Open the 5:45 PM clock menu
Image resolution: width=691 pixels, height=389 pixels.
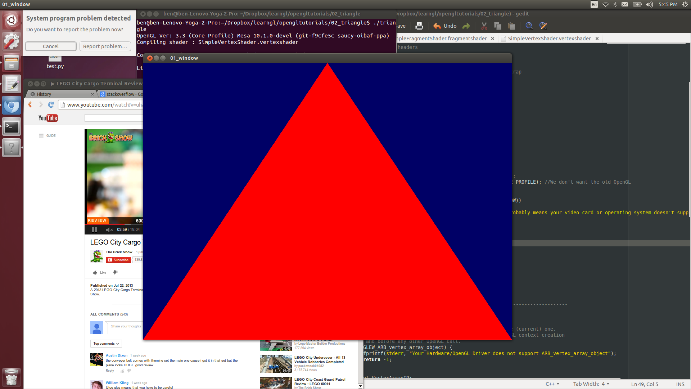click(668, 4)
